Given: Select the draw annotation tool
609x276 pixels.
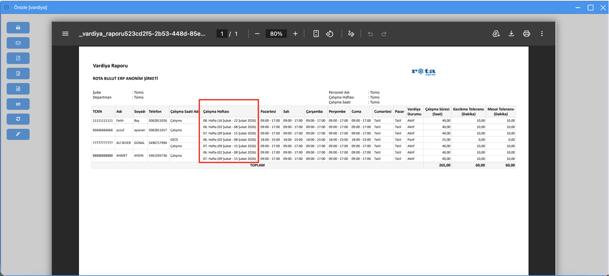Looking at the screenshot, I should [351, 34].
